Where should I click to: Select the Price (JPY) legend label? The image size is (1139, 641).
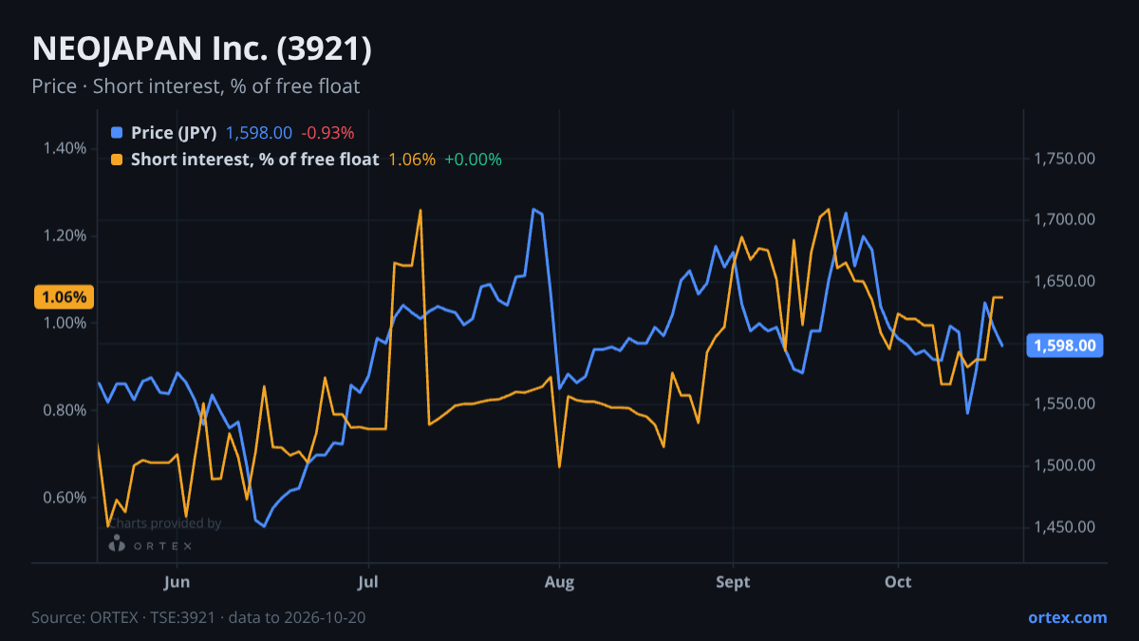coord(174,133)
